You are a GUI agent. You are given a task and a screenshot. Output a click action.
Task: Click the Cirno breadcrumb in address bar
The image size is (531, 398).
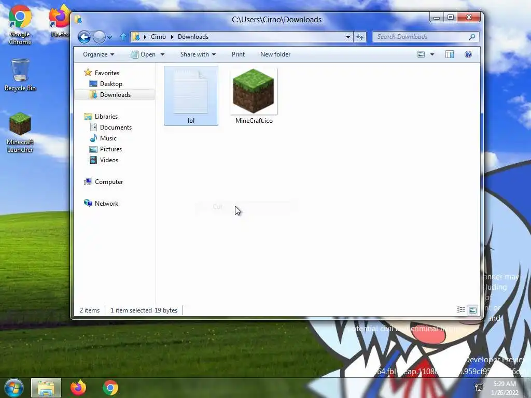pyautogui.click(x=158, y=37)
